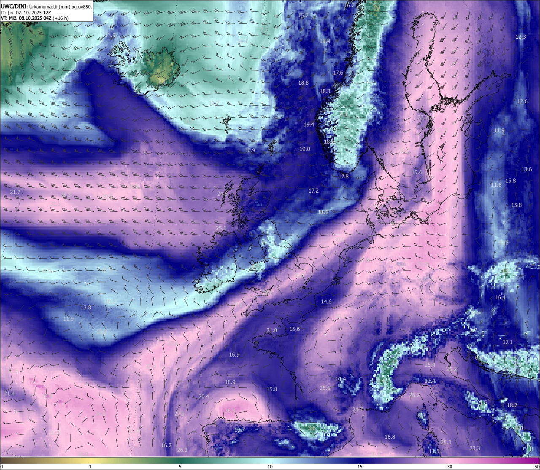Click the 16.7 value at the top edge

click(x=349, y=5)
